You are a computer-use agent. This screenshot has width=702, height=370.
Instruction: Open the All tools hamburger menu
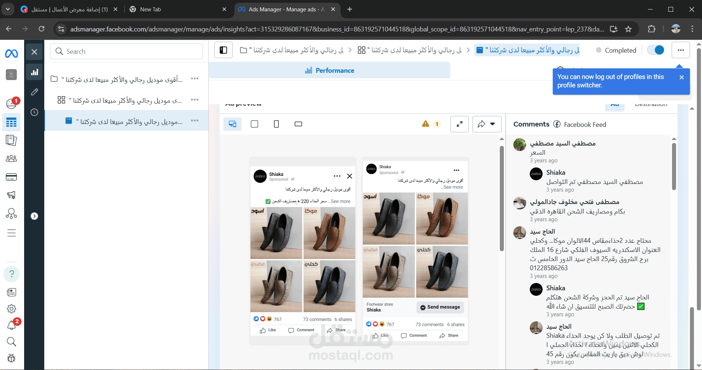tap(11, 233)
